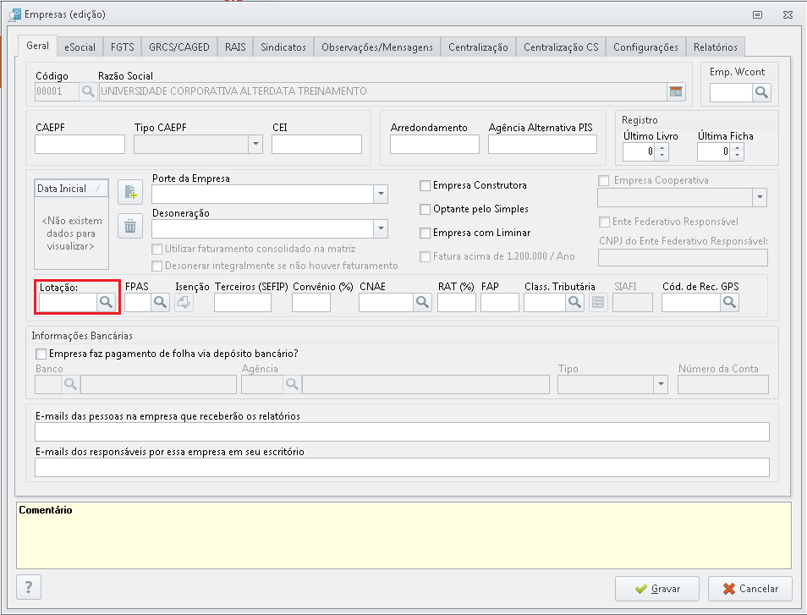Click the Banco search magnifier
The width and height of the screenshot is (807, 615).
(70, 384)
